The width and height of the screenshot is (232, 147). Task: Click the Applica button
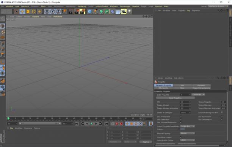click(x=146, y=142)
